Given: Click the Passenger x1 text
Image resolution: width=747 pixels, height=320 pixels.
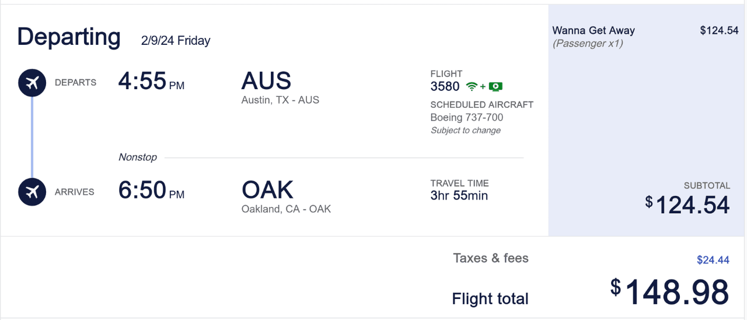Looking at the screenshot, I should coord(587,44).
